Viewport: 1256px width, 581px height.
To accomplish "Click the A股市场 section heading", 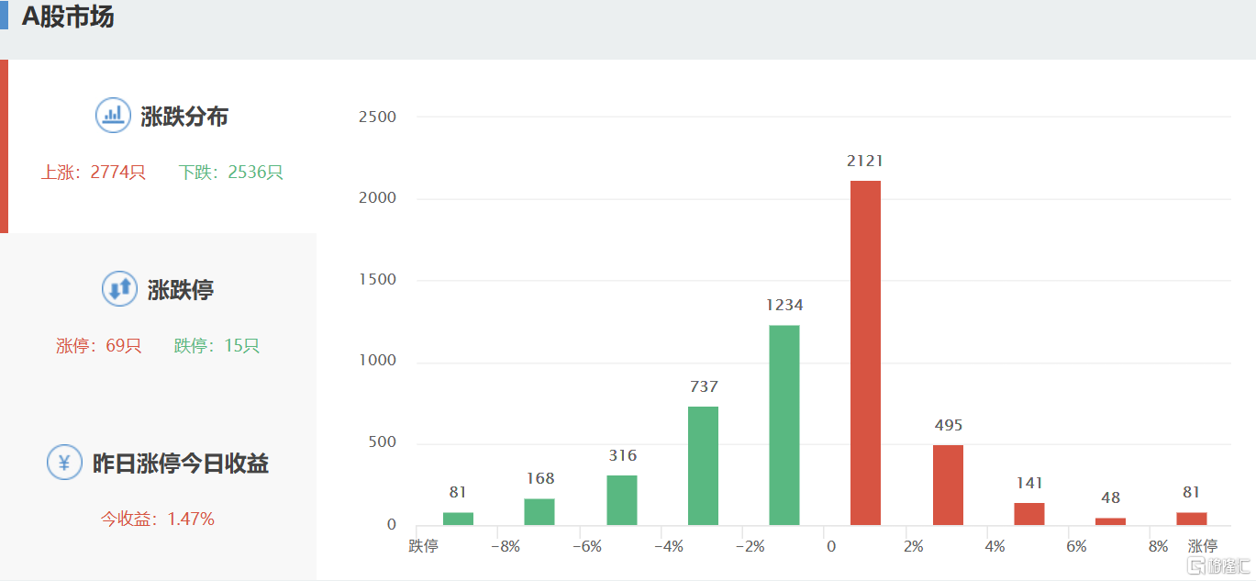I will [68, 17].
